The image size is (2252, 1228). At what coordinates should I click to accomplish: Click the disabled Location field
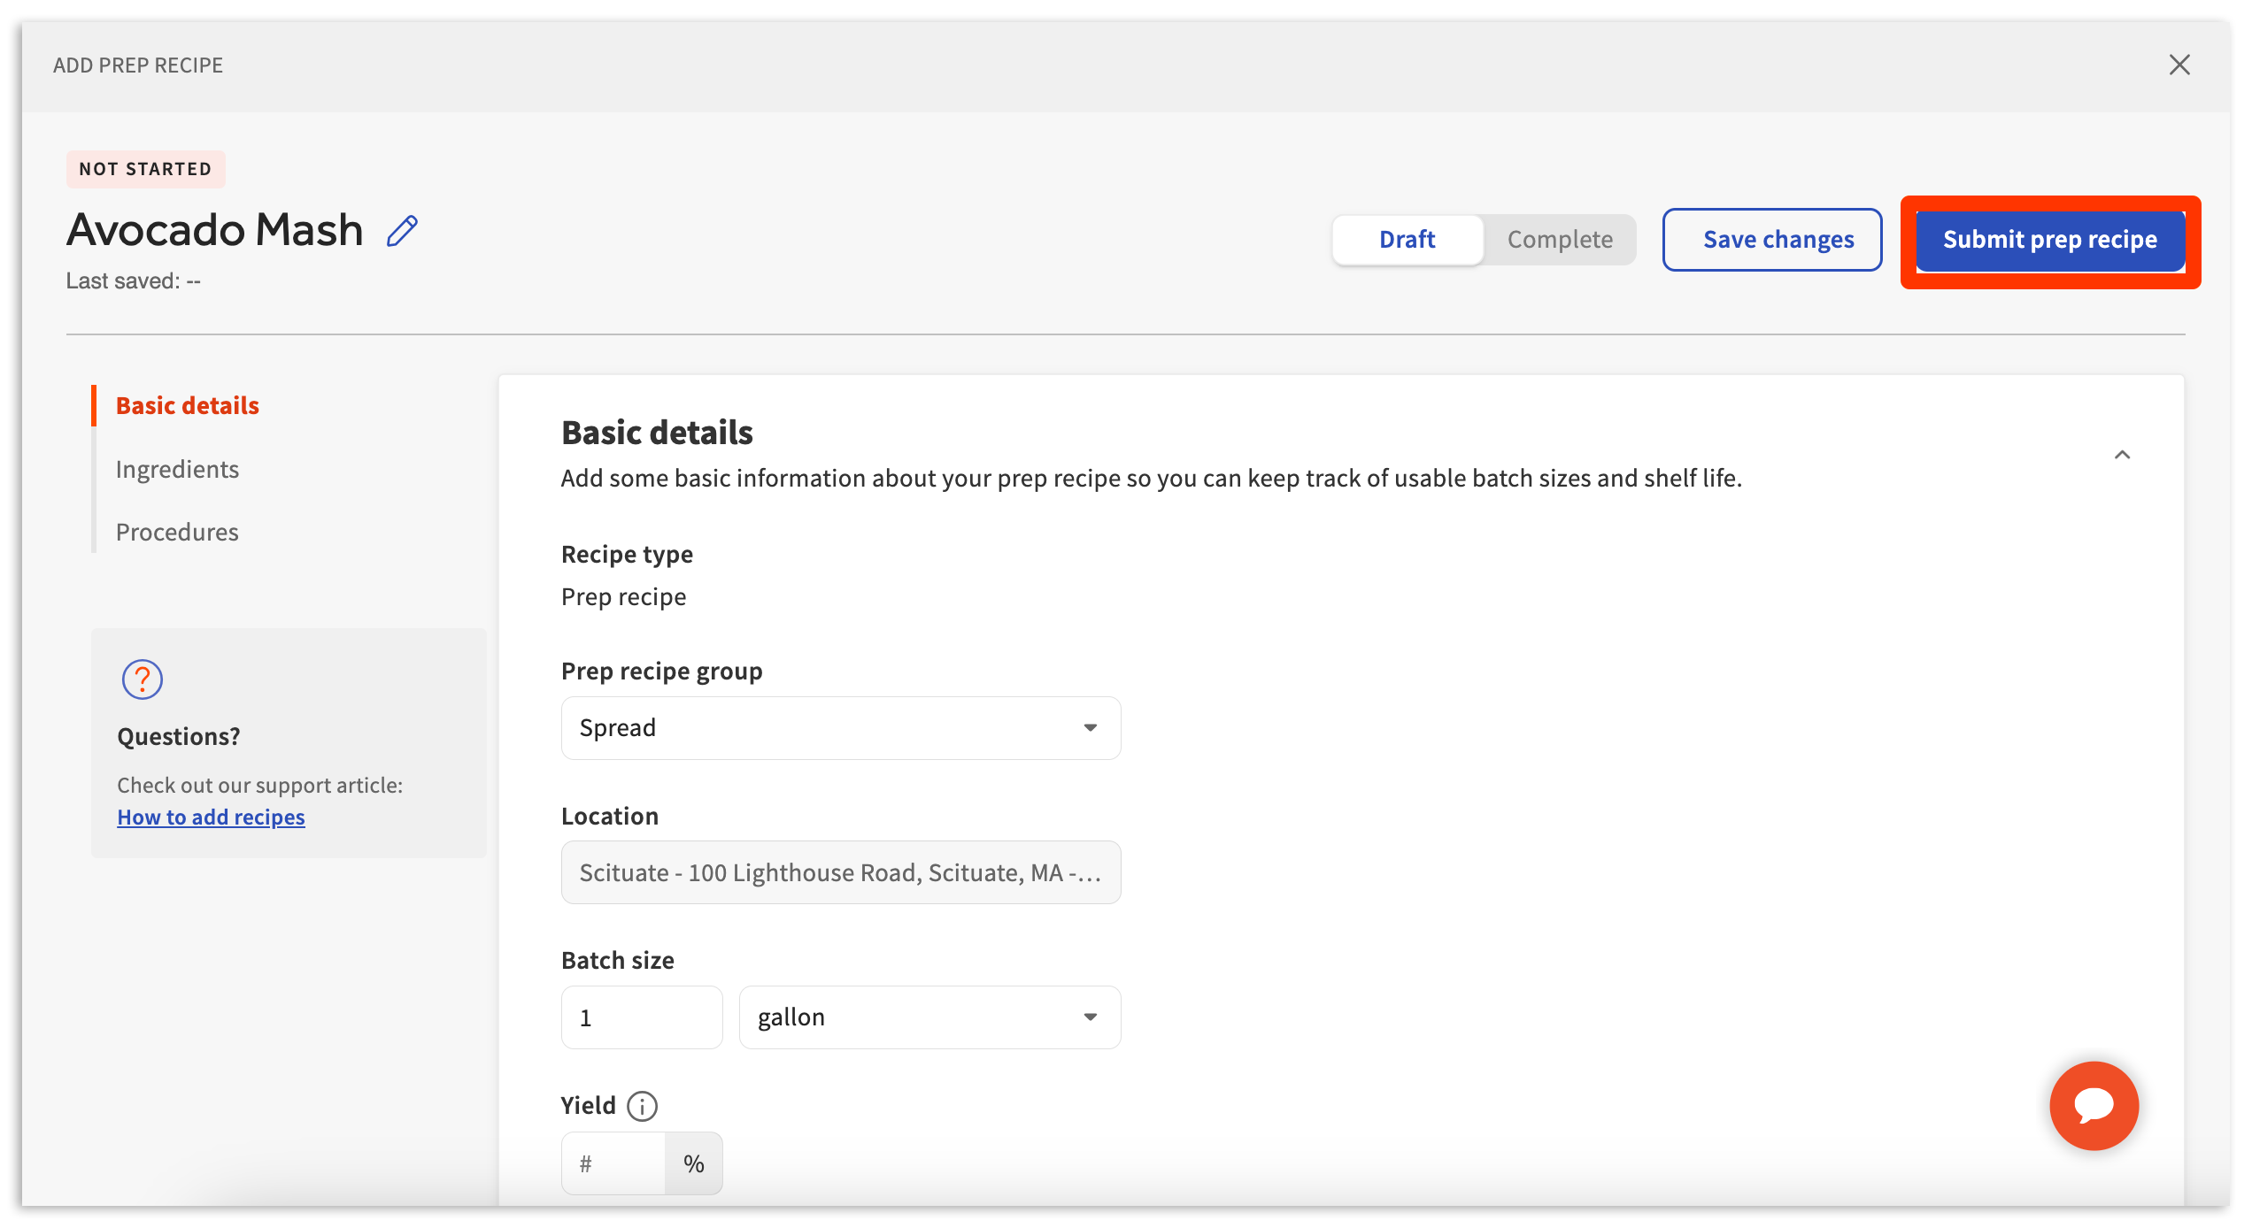coord(840,872)
